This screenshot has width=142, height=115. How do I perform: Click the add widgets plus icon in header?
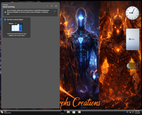coord(47,6)
